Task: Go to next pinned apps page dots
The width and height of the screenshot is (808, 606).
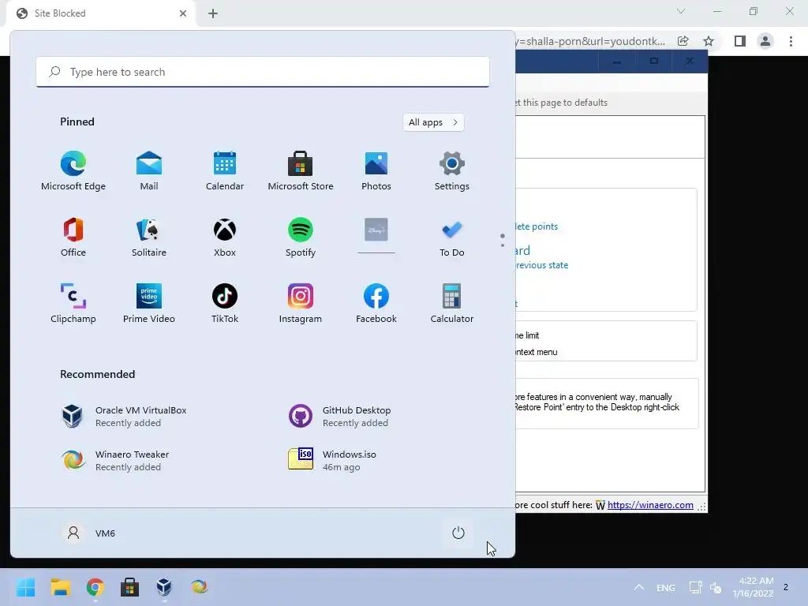Action: tap(503, 240)
